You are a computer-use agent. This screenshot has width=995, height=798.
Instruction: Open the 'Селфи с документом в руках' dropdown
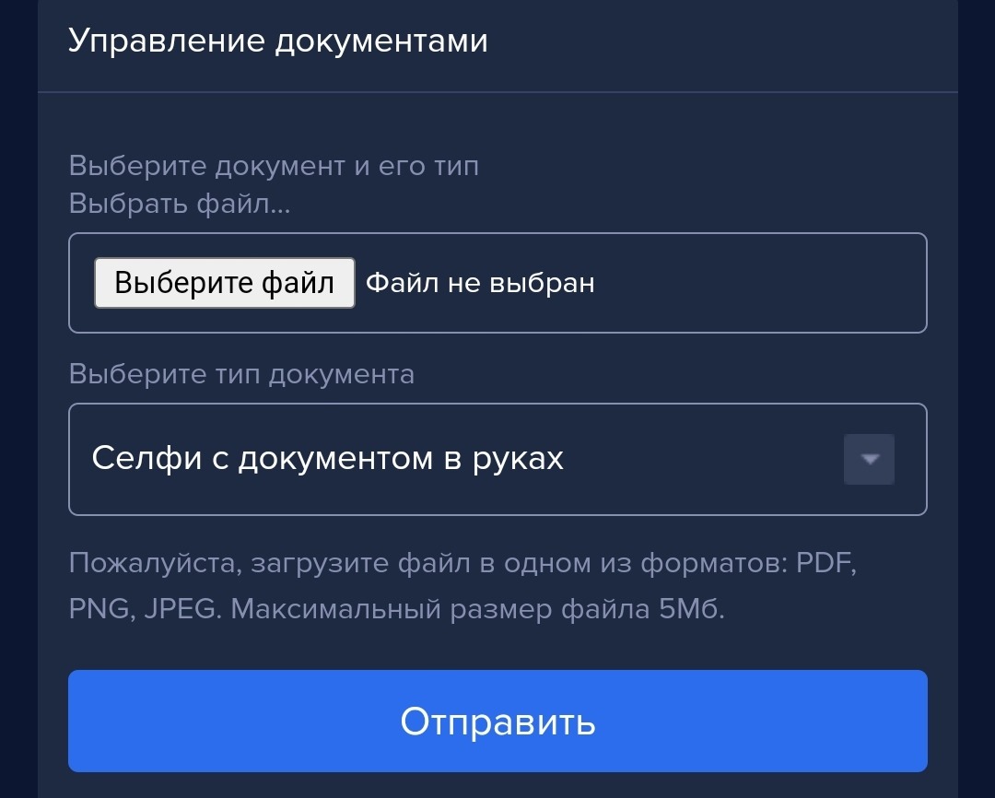[x=497, y=459]
